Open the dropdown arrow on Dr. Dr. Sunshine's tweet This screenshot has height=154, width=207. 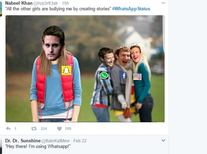coord(163,141)
